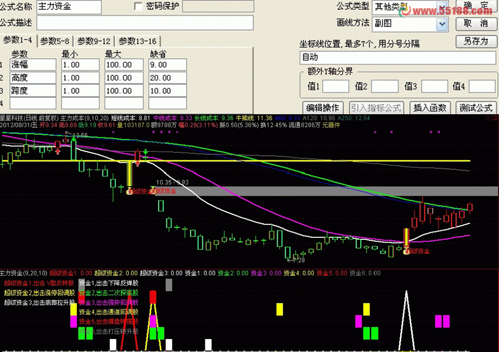Click the red up arrow near 12.66 candle
This screenshot has width=499, height=352.
pyautogui.click(x=58, y=152)
